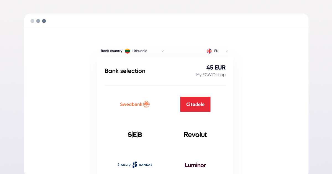This screenshot has width=332, height=174.
Task: Click the UK flag language icon
Action: [209, 51]
